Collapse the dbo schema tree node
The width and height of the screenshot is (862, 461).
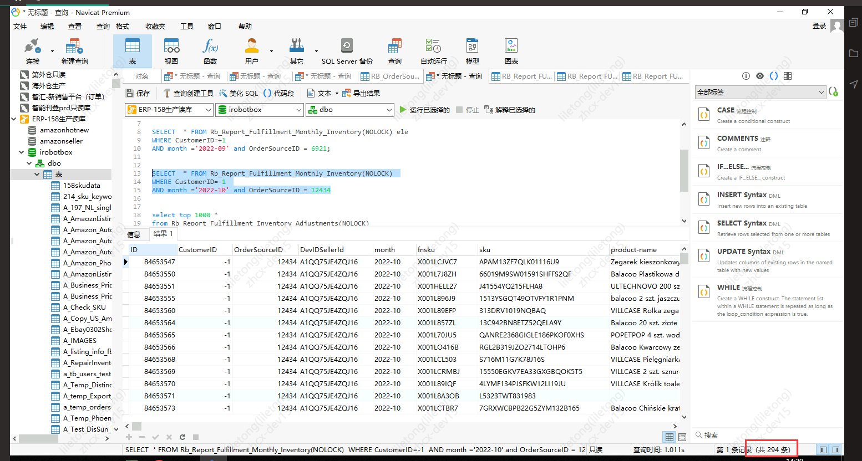coord(29,163)
